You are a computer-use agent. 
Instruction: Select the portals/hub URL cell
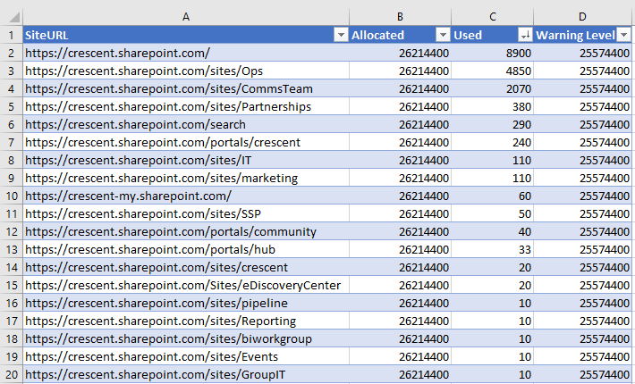click(x=186, y=249)
